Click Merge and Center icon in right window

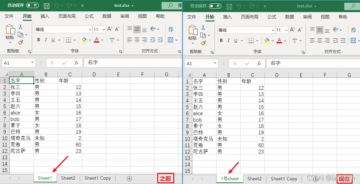click(x=353, y=41)
